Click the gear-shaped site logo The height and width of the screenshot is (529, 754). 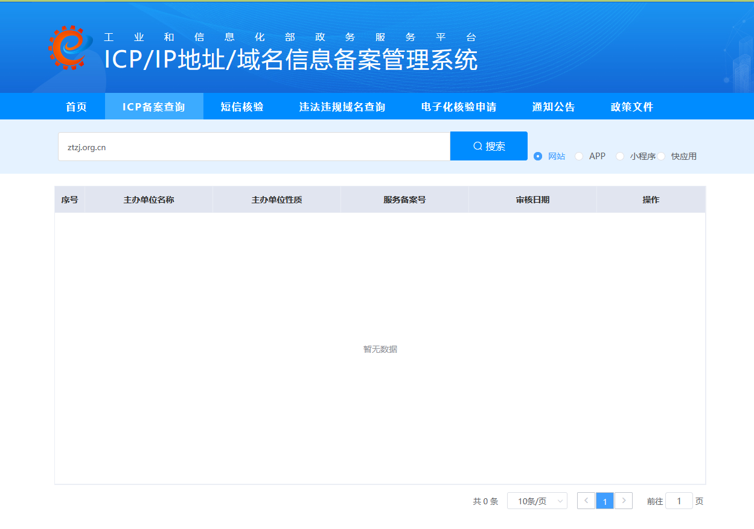click(x=70, y=47)
